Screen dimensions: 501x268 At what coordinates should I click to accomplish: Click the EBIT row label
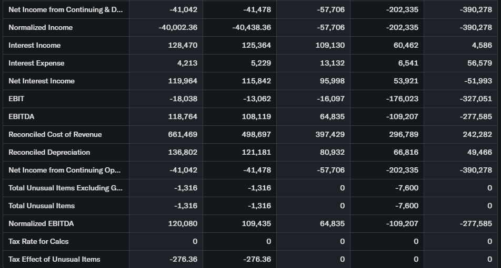pyautogui.click(x=16, y=99)
